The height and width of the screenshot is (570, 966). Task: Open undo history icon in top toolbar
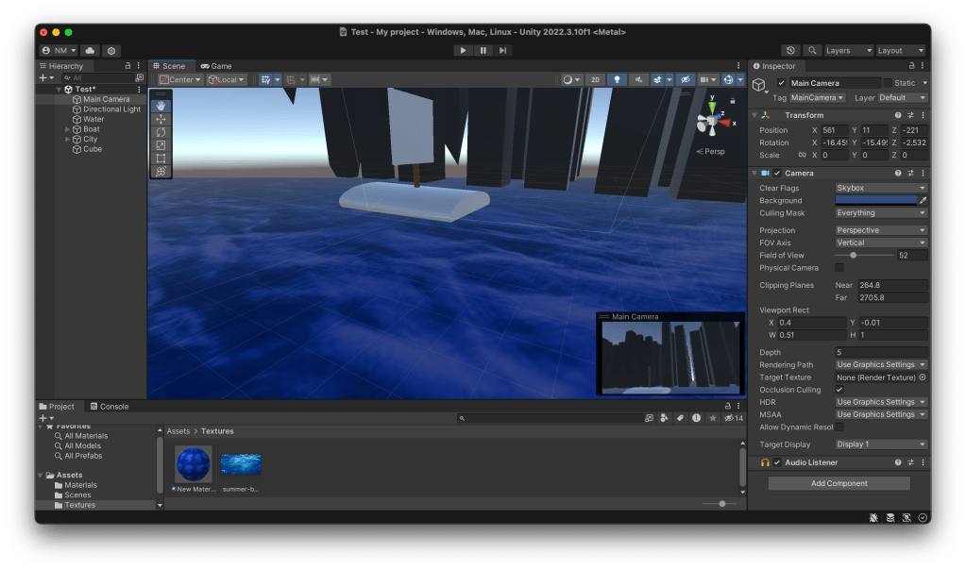coord(791,50)
